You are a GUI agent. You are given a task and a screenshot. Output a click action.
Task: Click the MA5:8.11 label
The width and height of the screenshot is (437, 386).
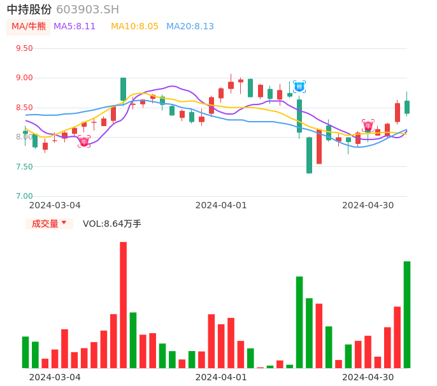click(75, 27)
